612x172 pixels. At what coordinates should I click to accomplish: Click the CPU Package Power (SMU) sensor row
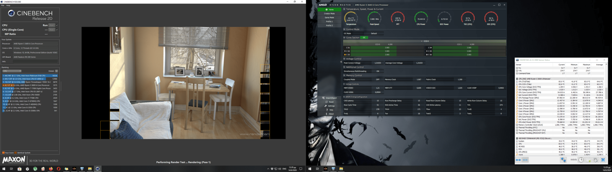tap(560, 98)
